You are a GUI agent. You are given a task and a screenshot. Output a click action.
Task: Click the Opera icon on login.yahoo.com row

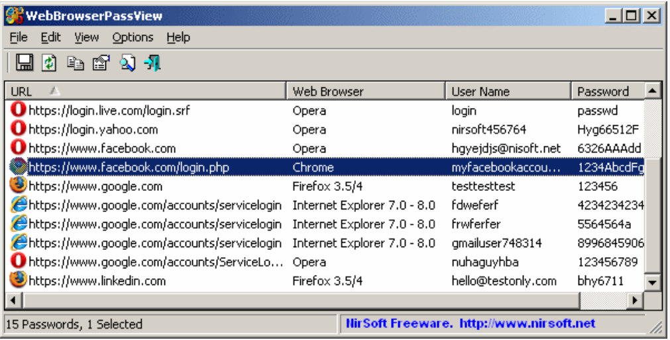(19, 129)
